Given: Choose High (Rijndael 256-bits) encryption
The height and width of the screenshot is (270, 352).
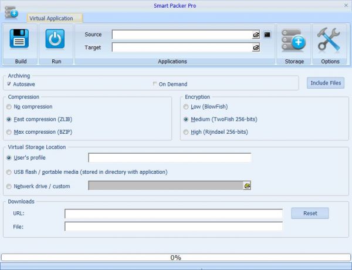Looking at the screenshot, I should coord(186,132).
